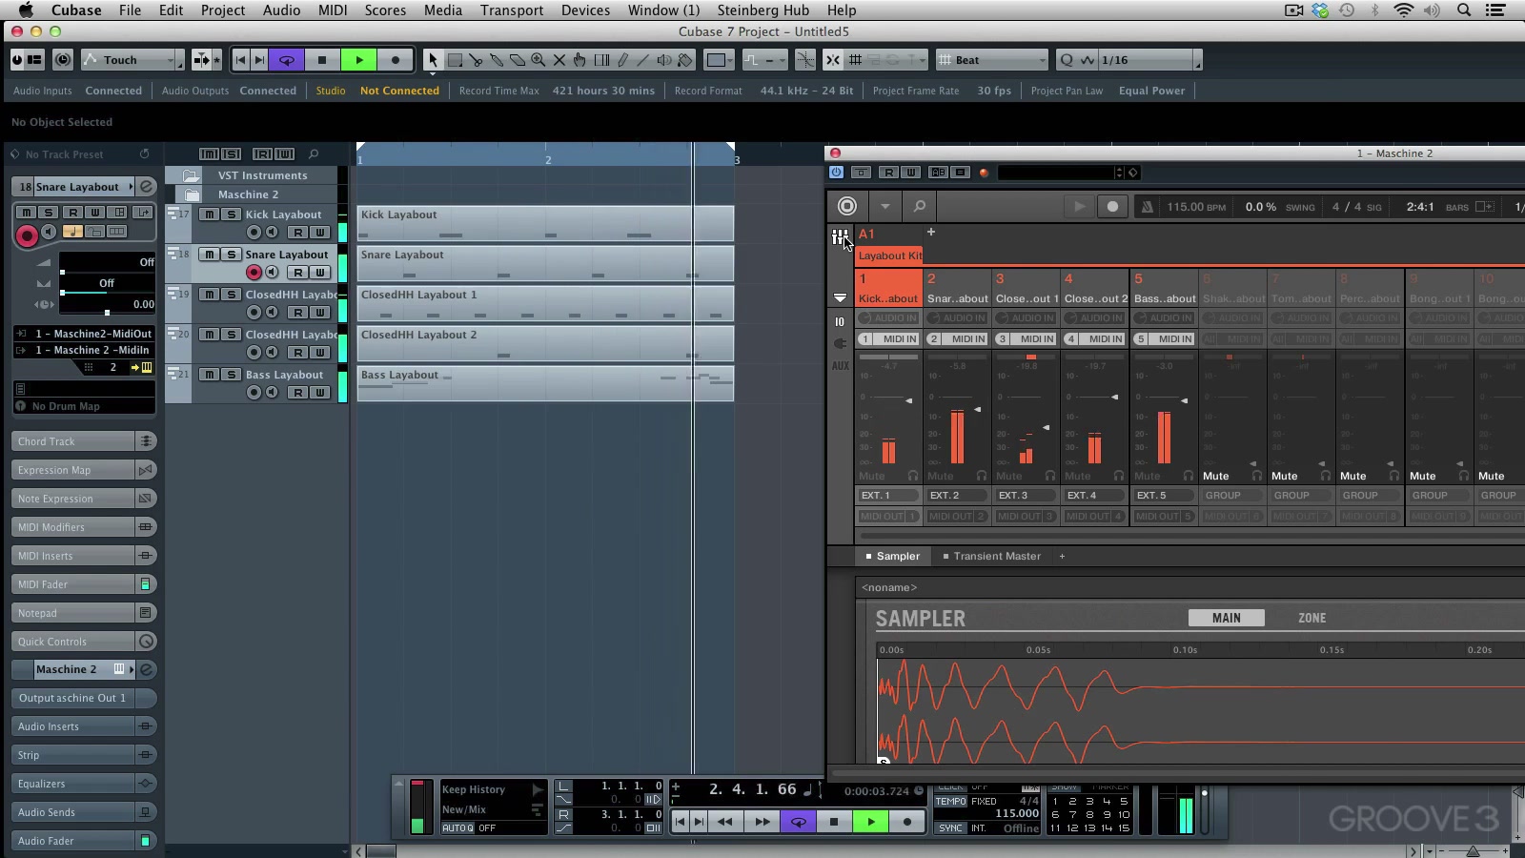Select the Erase tool
The image size is (1525, 858).
click(x=518, y=60)
